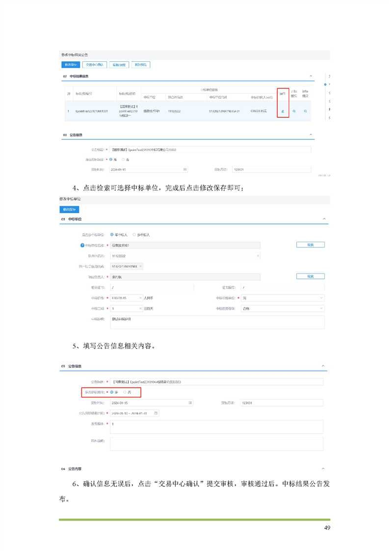389x551 pixels.
Task: Click the blue help icon beside 中标单位名称
Action: coord(76,245)
